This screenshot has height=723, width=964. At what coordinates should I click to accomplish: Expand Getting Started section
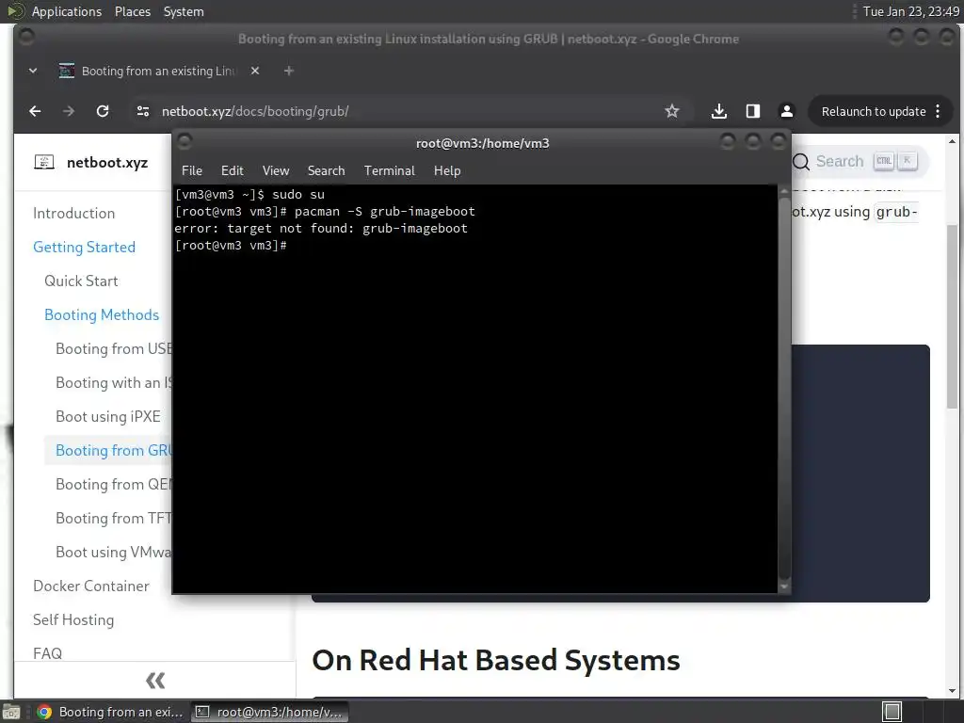click(84, 248)
